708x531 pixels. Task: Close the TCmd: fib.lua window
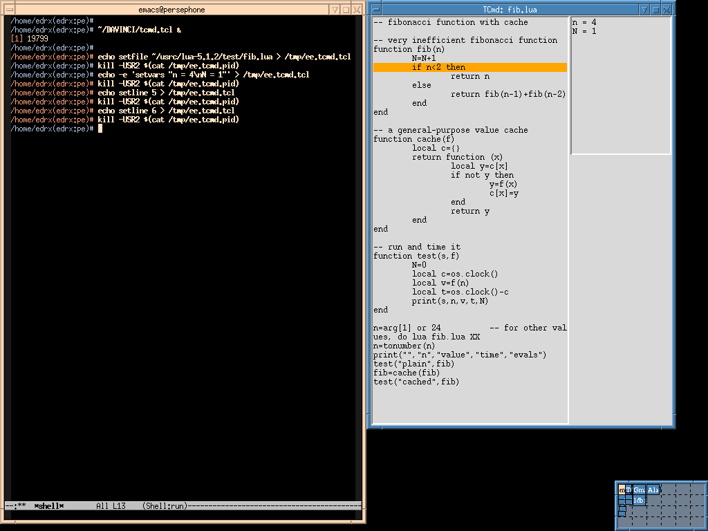pos(667,10)
